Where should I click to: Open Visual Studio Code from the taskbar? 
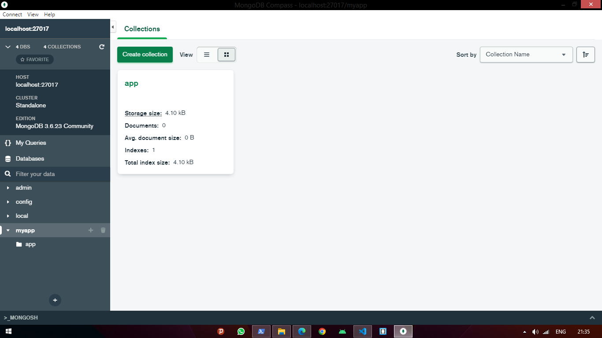[x=363, y=331]
